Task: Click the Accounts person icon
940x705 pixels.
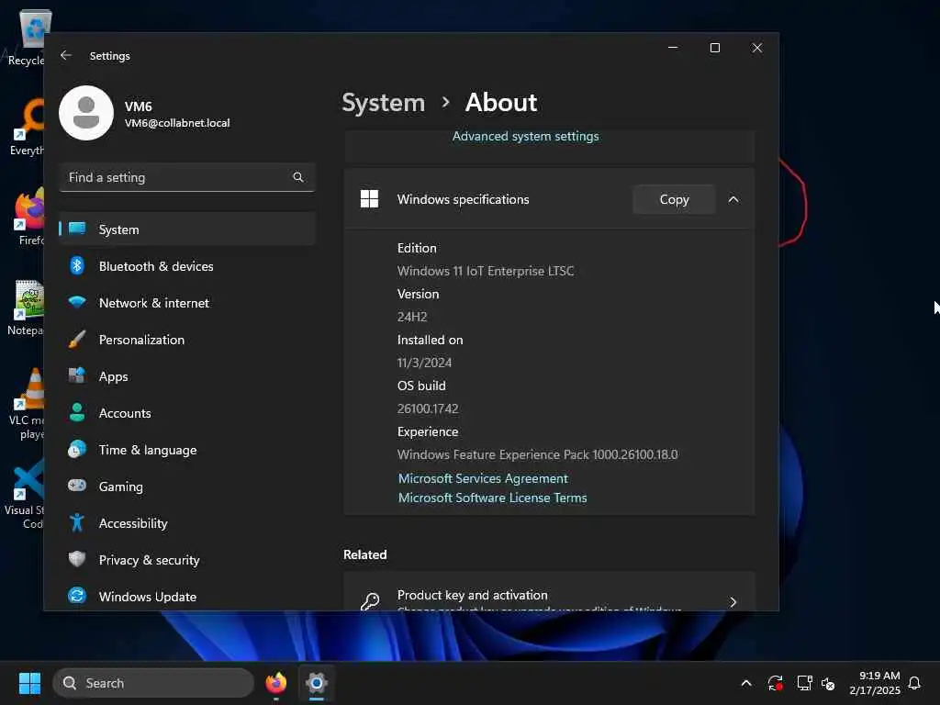Action: pyautogui.click(x=77, y=412)
